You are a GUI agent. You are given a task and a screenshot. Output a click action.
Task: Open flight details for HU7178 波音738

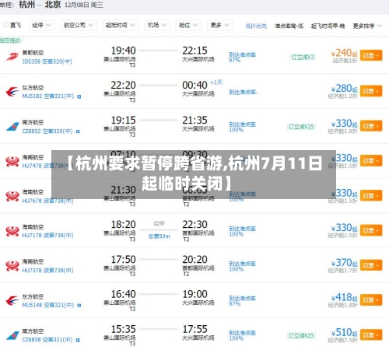click(47, 236)
